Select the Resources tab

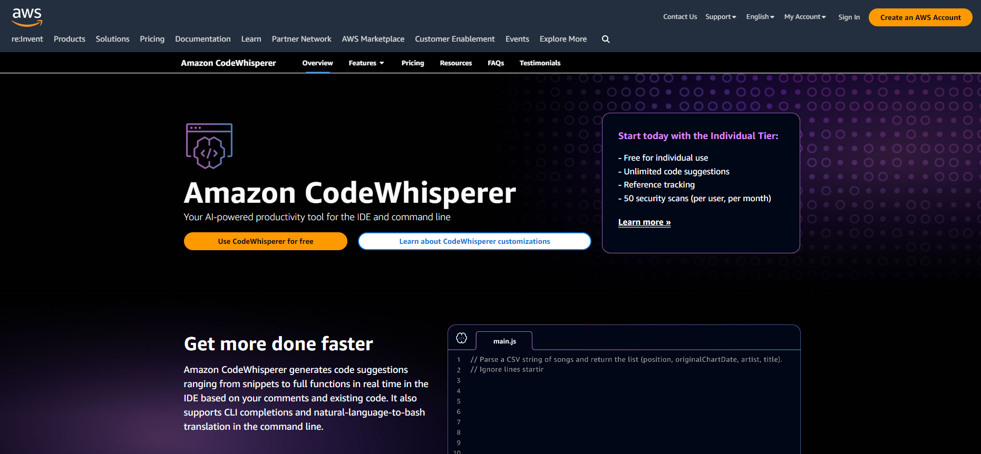[456, 63]
